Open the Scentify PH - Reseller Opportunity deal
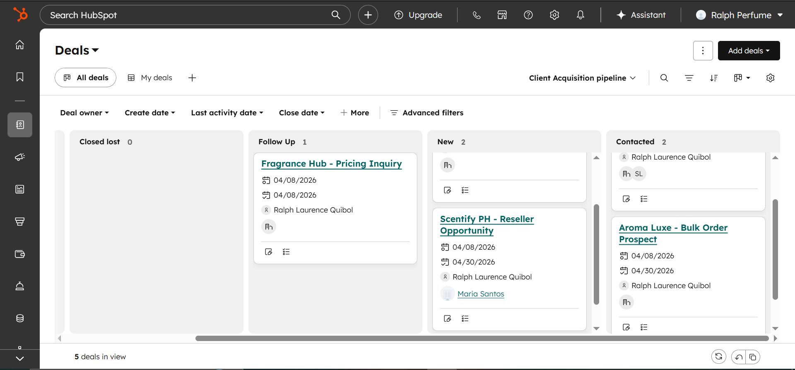The image size is (795, 370). pyautogui.click(x=487, y=225)
